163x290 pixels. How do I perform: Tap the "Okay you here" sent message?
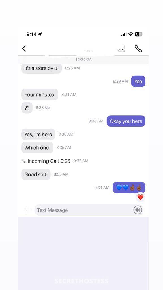tap(126, 121)
